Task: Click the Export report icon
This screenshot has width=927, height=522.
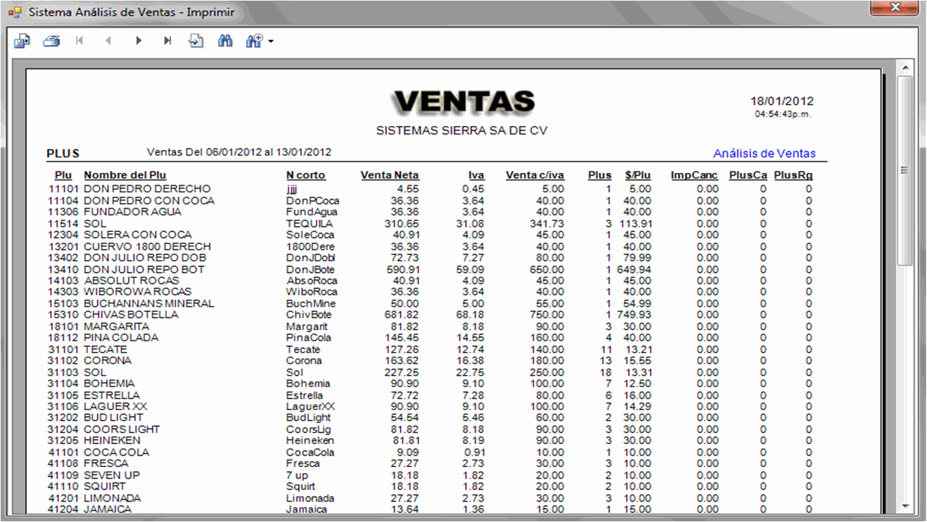Action: [x=22, y=41]
